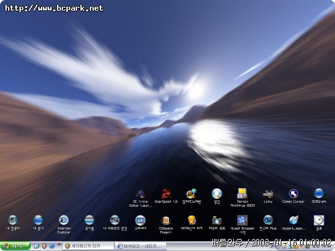Launch StarSpoof 1.6 from the desktop
335x251 pixels.
pos(166,196)
